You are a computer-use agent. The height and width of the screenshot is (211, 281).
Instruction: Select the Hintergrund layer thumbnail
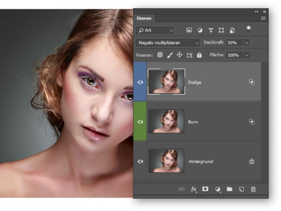(166, 161)
